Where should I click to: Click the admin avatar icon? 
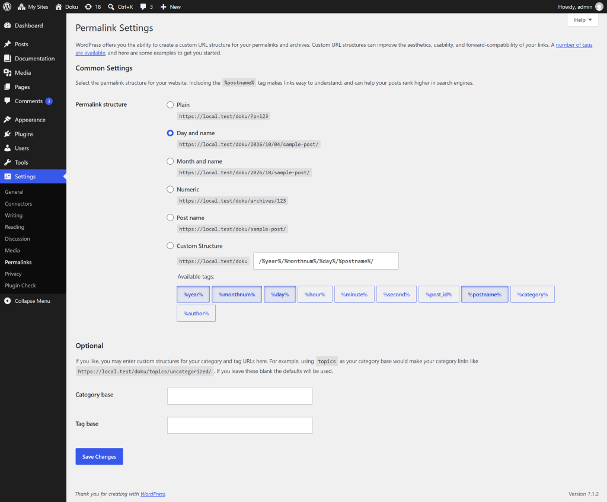(x=599, y=7)
